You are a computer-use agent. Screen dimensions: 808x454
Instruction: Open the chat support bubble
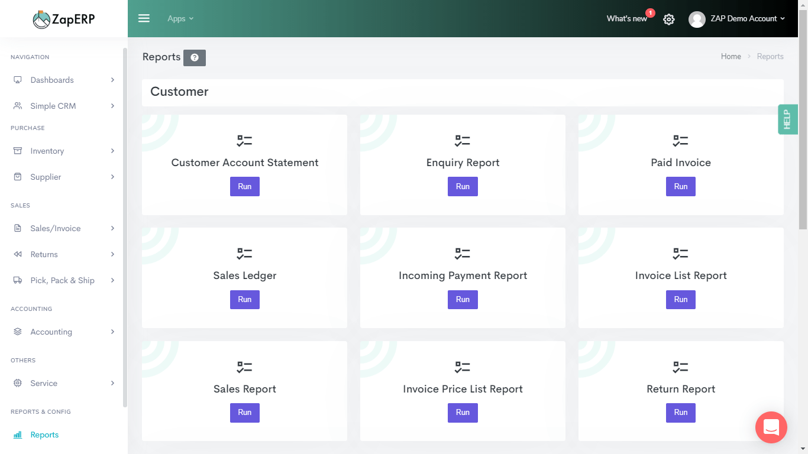[771, 427]
